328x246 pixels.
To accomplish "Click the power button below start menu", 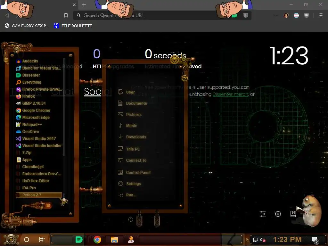I will (x=131, y=219).
